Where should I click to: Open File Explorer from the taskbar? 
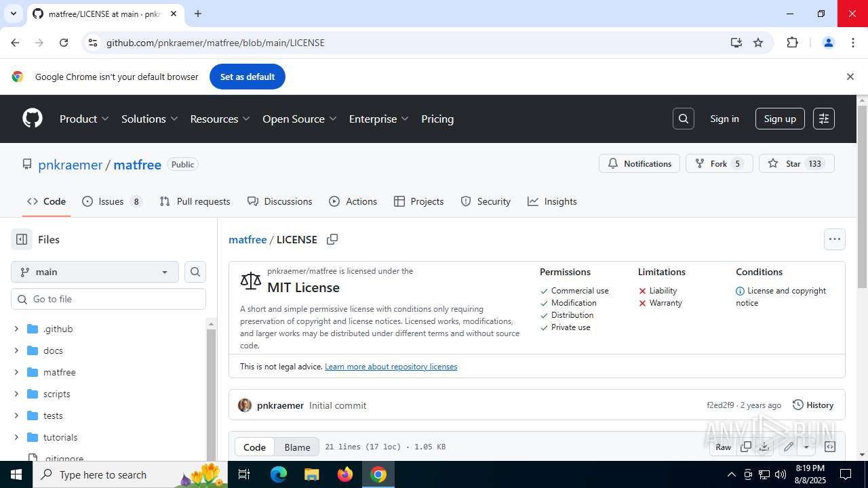tap(311, 474)
